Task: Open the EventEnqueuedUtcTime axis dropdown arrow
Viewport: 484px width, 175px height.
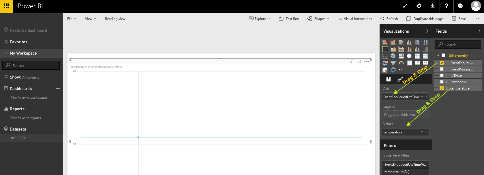Action: pos(422,97)
